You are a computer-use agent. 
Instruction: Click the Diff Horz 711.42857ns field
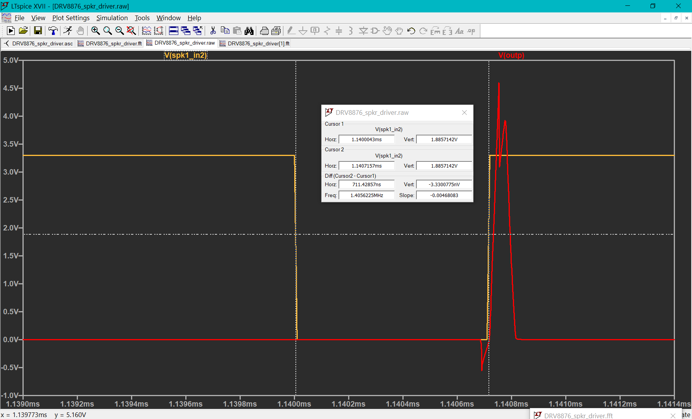click(367, 184)
